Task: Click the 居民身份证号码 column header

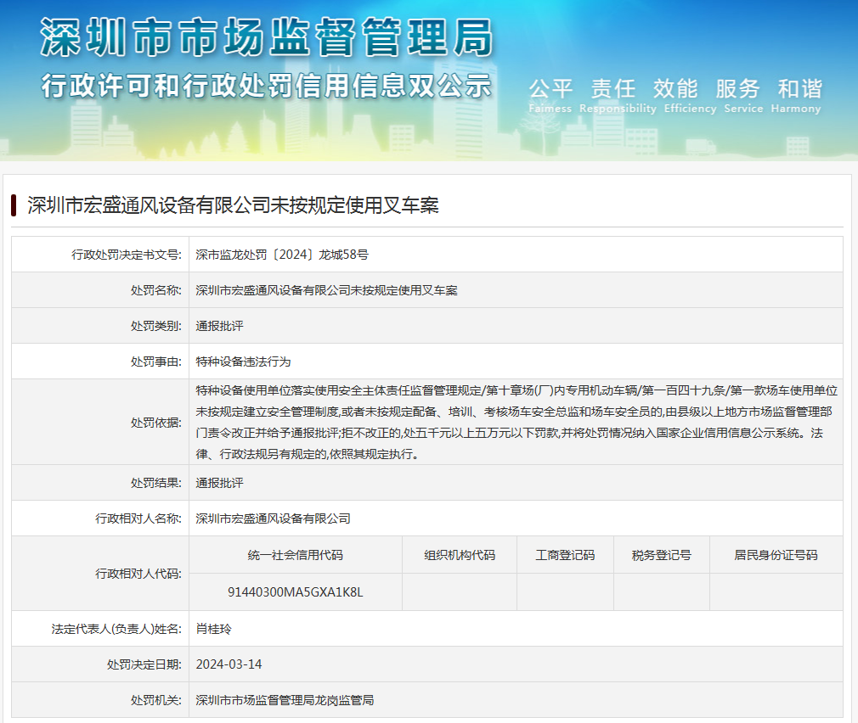Action: (x=775, y=555)
